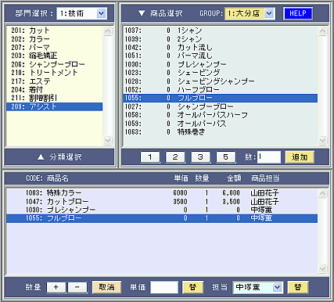
Task: Click the 単価 input field
Action: (164, 287)
